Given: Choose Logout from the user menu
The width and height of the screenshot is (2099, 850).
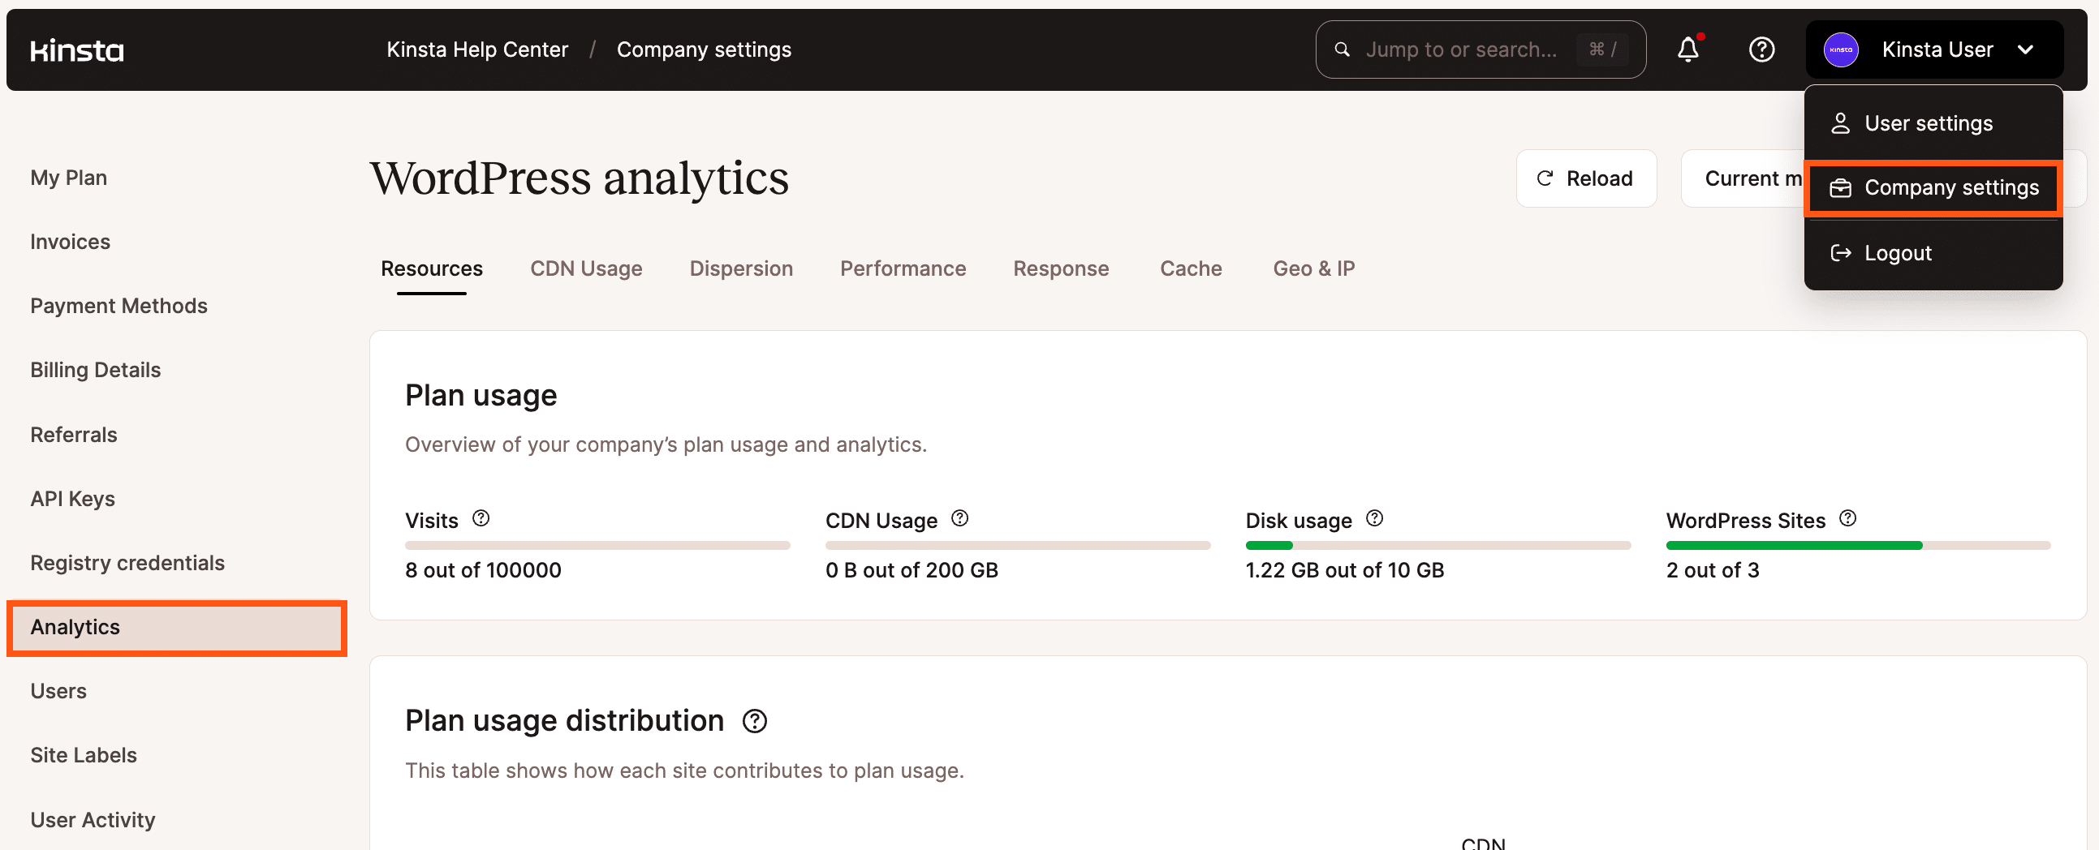Looking at the screenshot, I should [1933, 253].
